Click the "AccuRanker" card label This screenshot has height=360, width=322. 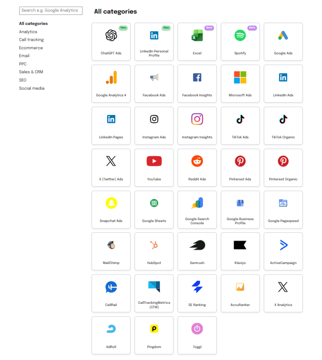[240, 305]
